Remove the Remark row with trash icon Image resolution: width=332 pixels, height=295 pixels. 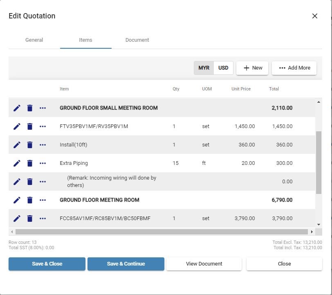[30, 182]
